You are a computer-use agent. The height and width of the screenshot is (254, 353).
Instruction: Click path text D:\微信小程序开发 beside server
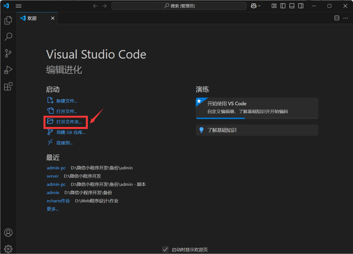click(82, 176)
